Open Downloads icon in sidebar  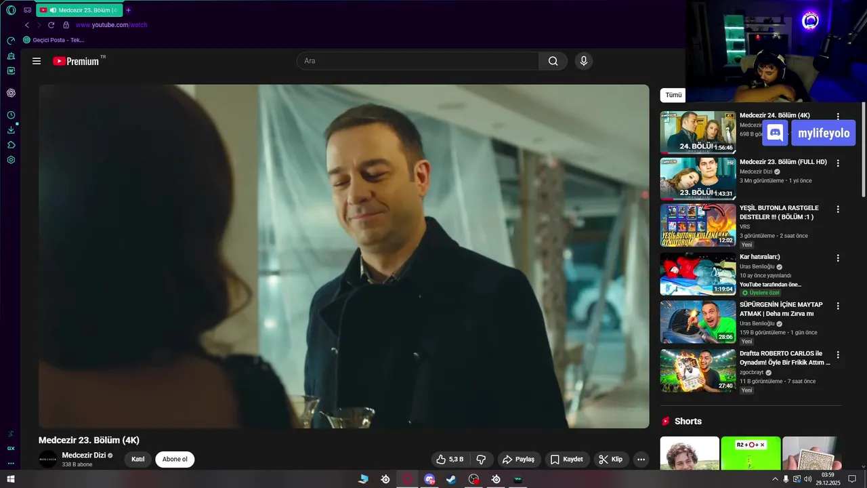(11, 130)
